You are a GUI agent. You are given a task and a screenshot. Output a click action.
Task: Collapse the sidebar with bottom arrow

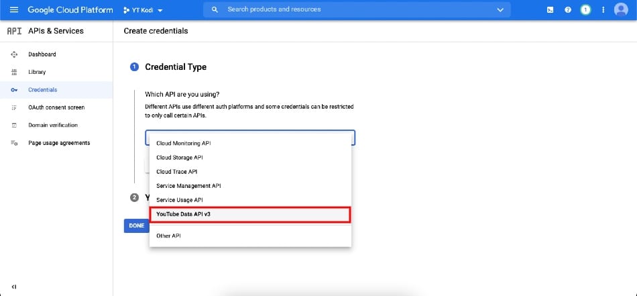click(x=14, y=287)
